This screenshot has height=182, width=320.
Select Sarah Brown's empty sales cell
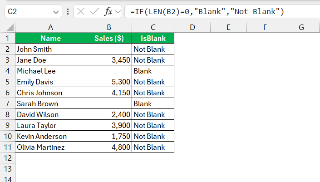109,103
